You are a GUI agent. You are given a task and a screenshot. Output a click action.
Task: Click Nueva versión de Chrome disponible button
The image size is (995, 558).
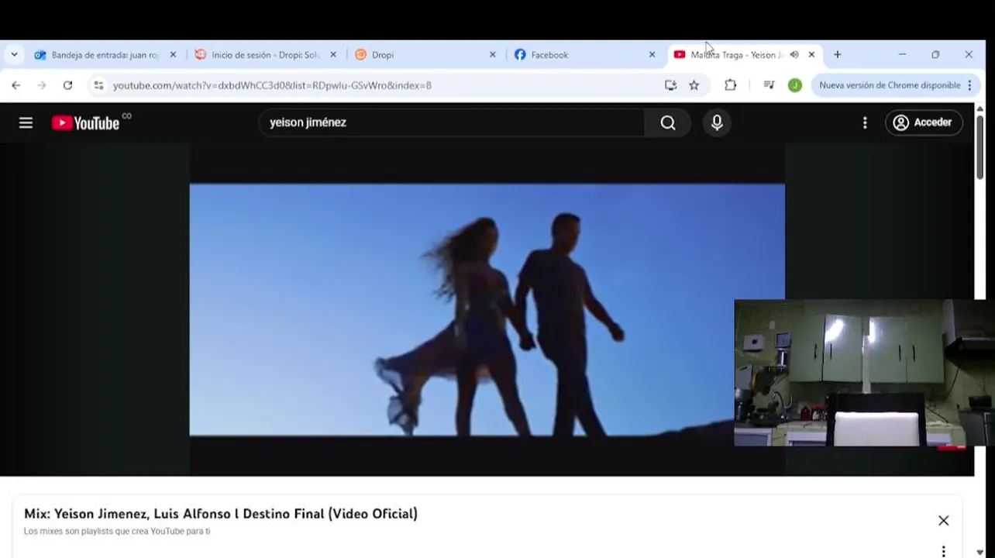[x=890, y=85]
